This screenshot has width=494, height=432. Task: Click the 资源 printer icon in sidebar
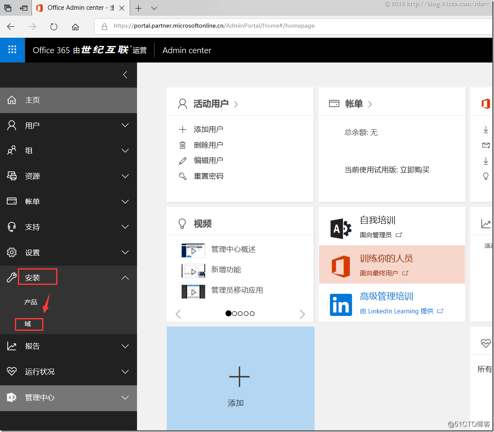pyautogui.click(x=11, y=176)
